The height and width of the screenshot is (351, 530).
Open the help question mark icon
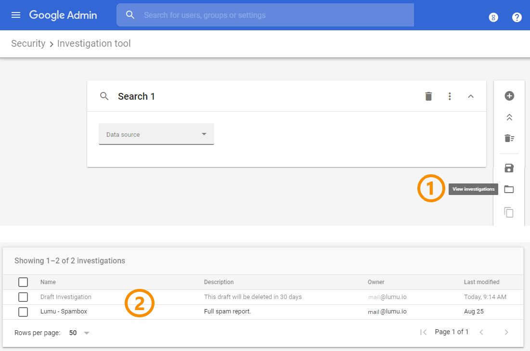coord(517,17)
